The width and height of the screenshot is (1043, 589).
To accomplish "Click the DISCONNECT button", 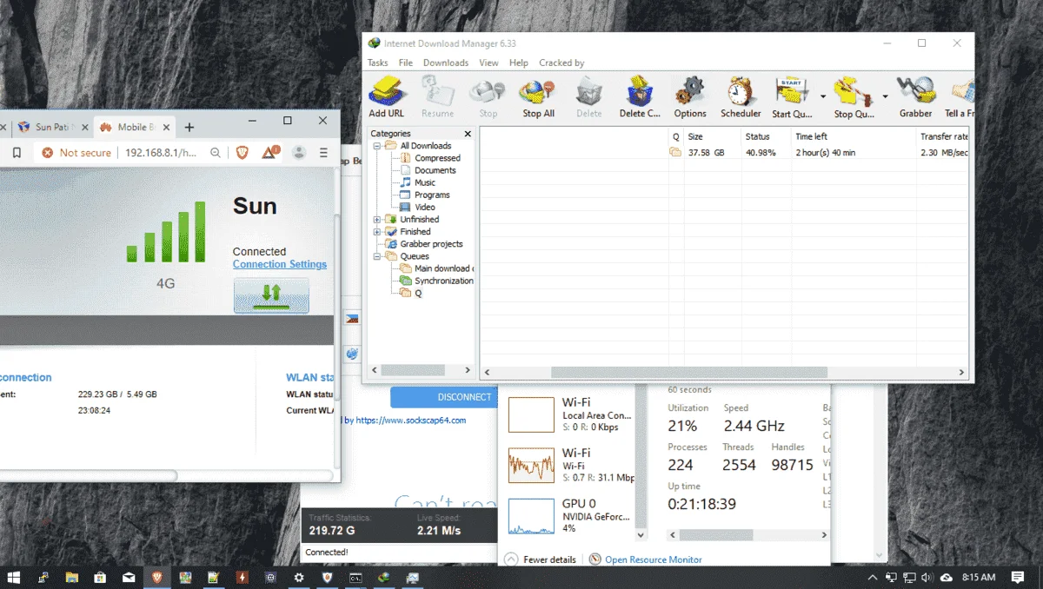I will click(x=444, y=397).
